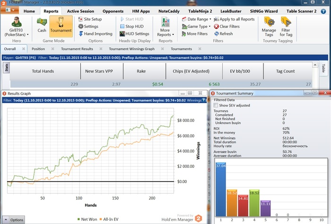The image size is (331, 224).
Task: Click Stop HUD
Action: pos(132,26)
